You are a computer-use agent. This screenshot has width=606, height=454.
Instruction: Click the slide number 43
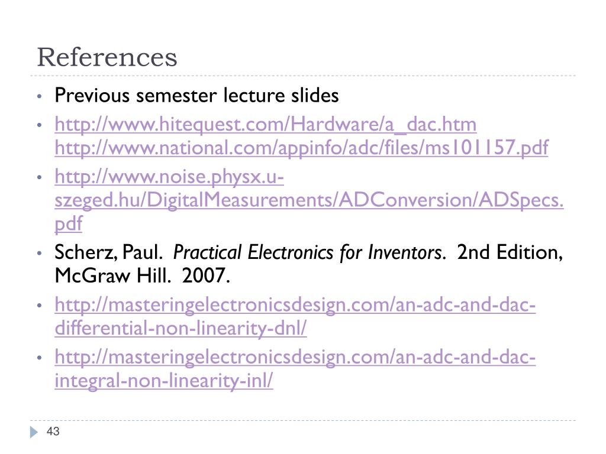(x=53, y=432)
